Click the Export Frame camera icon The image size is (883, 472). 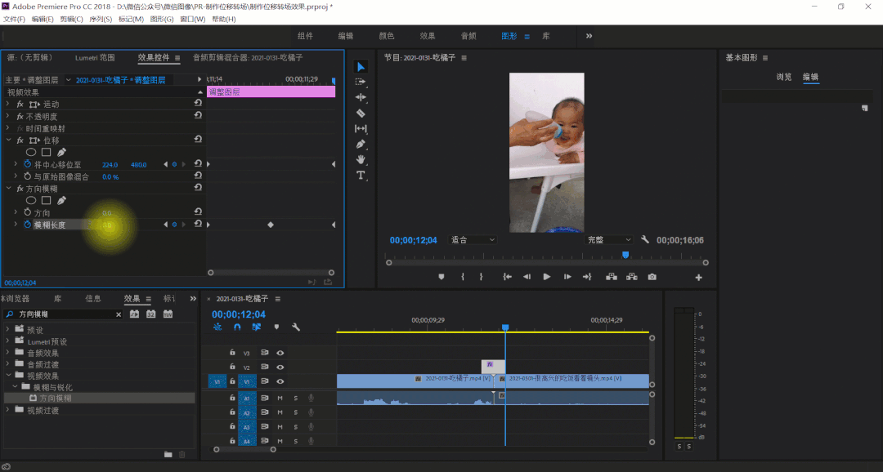pyautogui.click(x=652, y=277)
